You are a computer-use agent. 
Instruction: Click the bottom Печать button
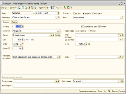(100, 91)
